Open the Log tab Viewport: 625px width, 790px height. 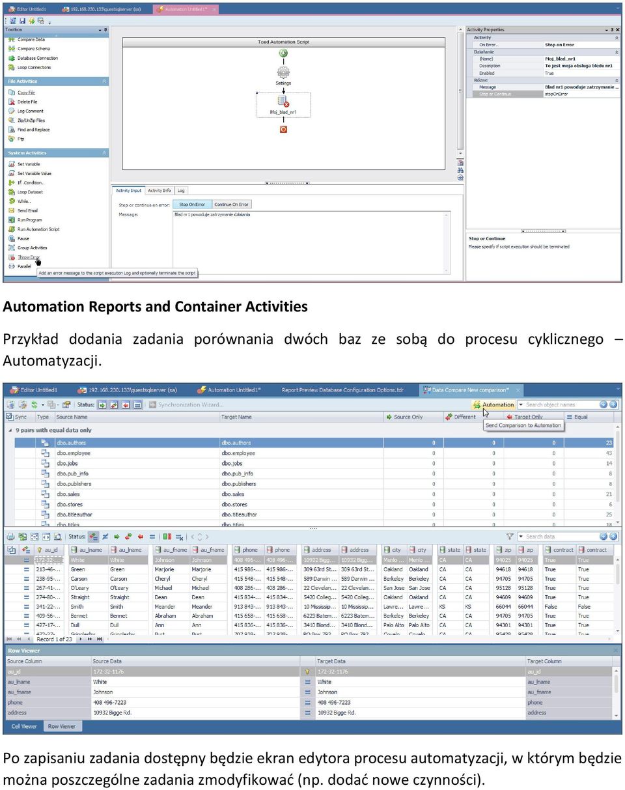click(181, 191)
